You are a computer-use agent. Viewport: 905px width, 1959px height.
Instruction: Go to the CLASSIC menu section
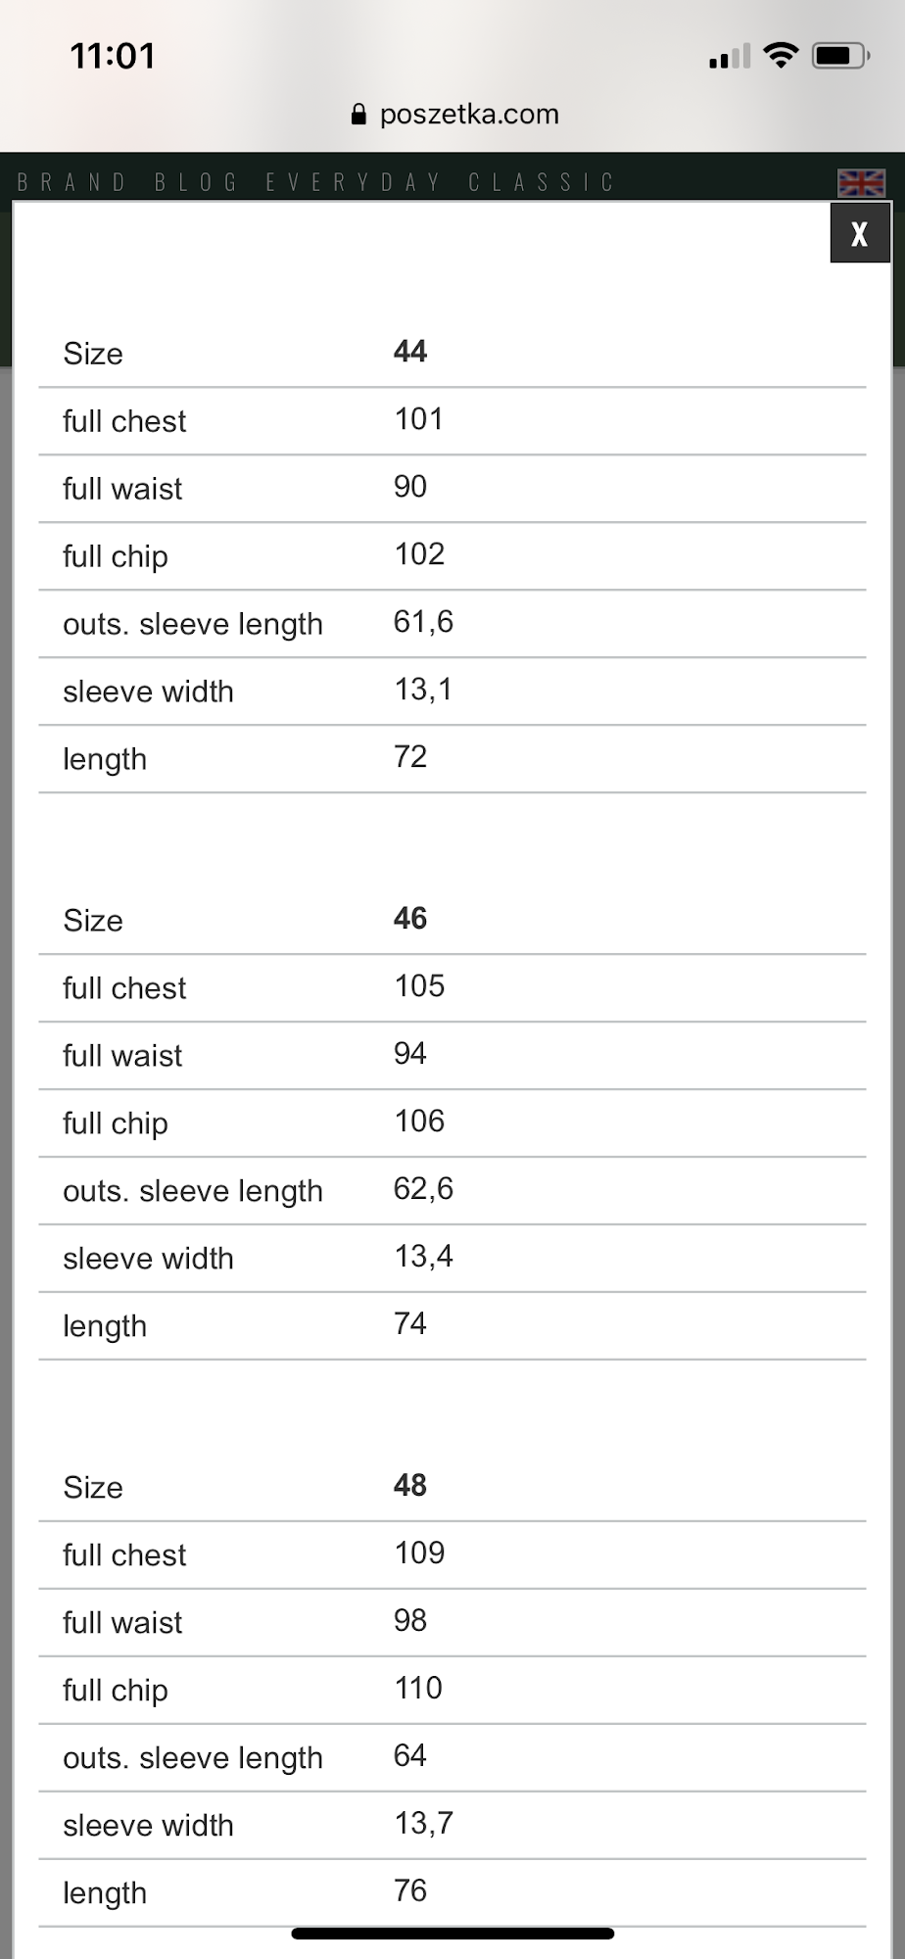pyautogui.click(x=541, y=182)
